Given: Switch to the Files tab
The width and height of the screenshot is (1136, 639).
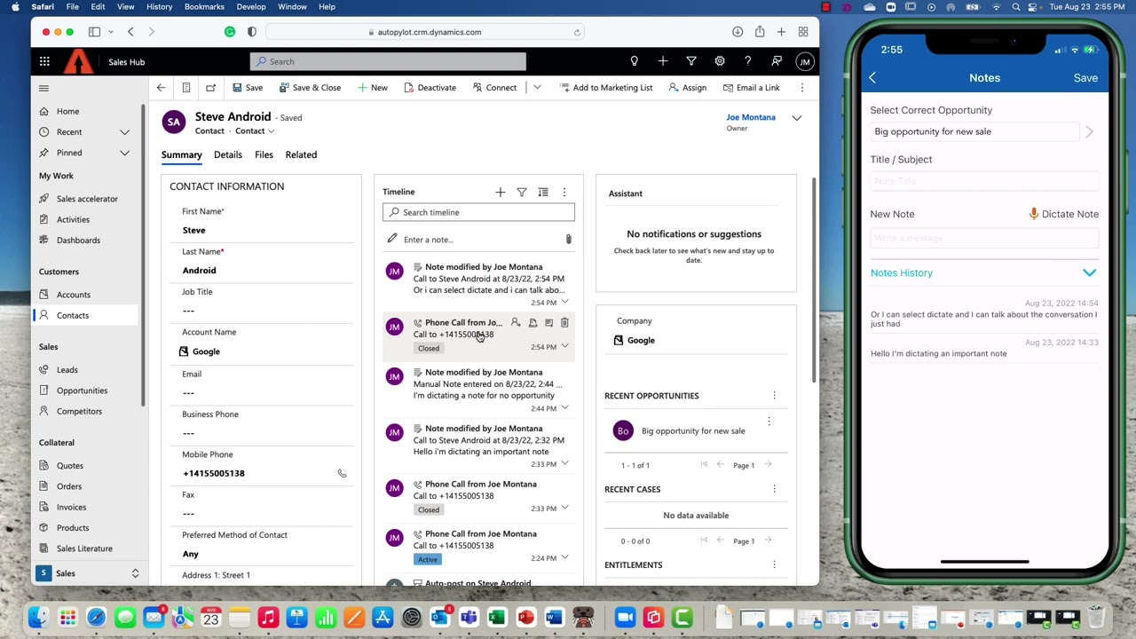Looking at the screenshot, I should [x=264, y=154].
